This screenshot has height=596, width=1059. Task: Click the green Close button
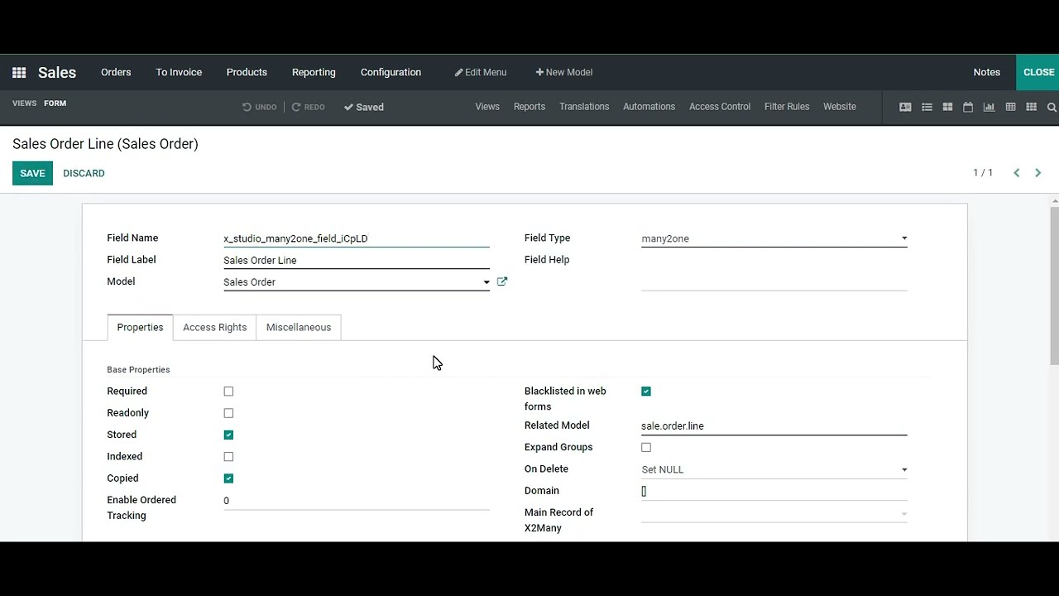tap(1038, 73)
